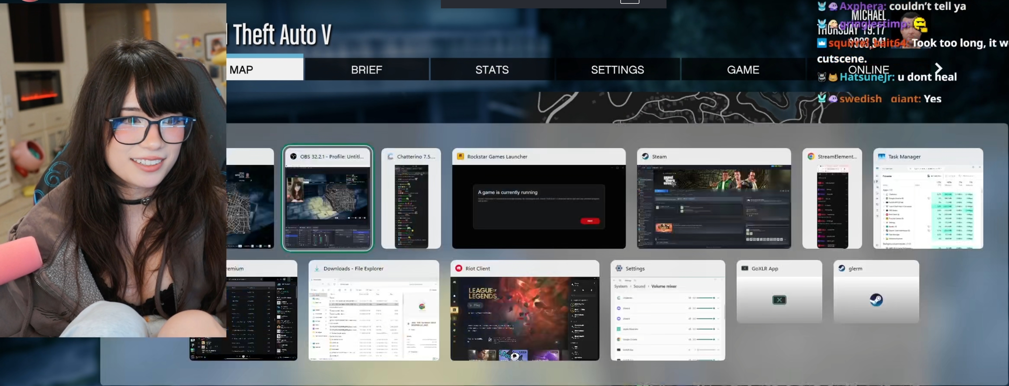
Task: Click the OBS logo icon in the switcher
Action: click(x=293, y=156)
